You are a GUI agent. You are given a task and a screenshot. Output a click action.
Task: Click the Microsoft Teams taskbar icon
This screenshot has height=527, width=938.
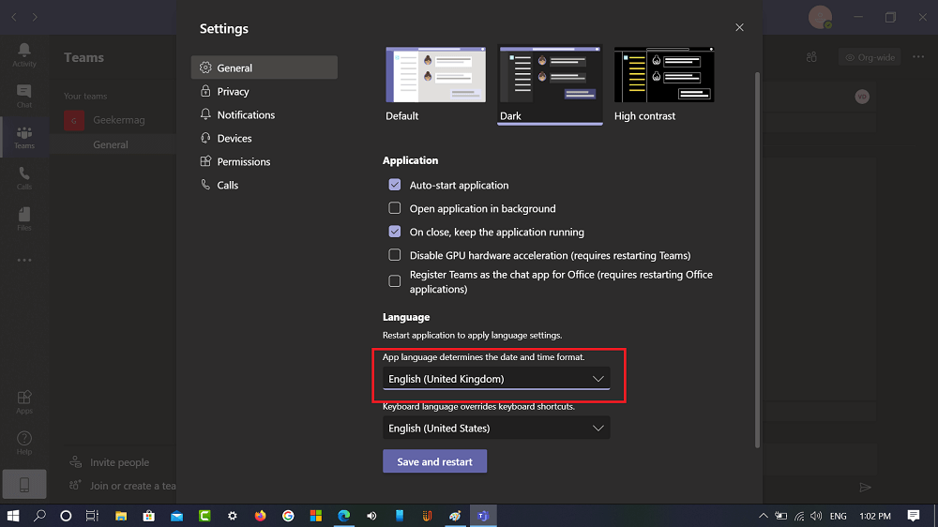pos(483,516)
